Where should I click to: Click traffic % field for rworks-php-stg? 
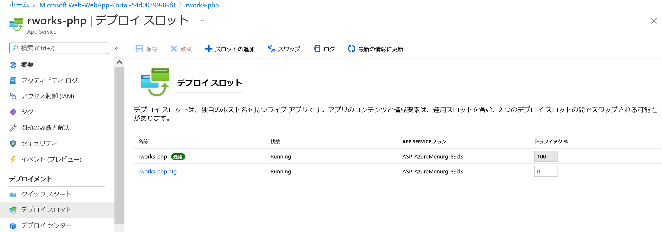tap(546, 171)
